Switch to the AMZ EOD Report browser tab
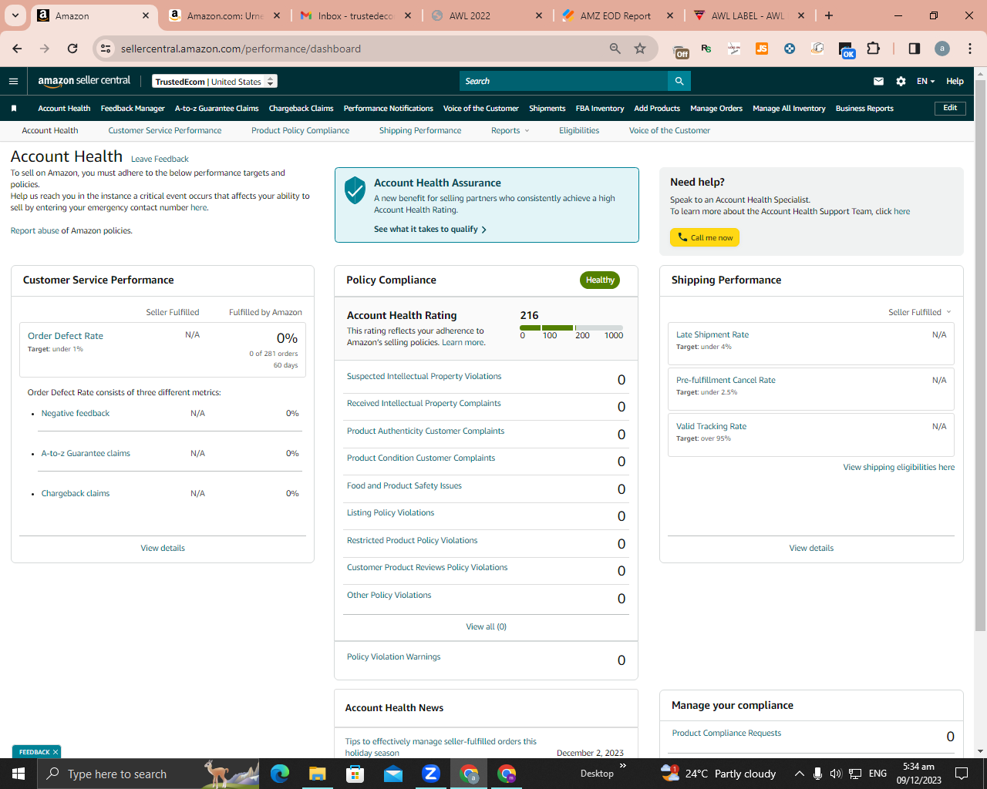Screen dimensions: 987x789 pyautogui.click(x=617, y=15)
